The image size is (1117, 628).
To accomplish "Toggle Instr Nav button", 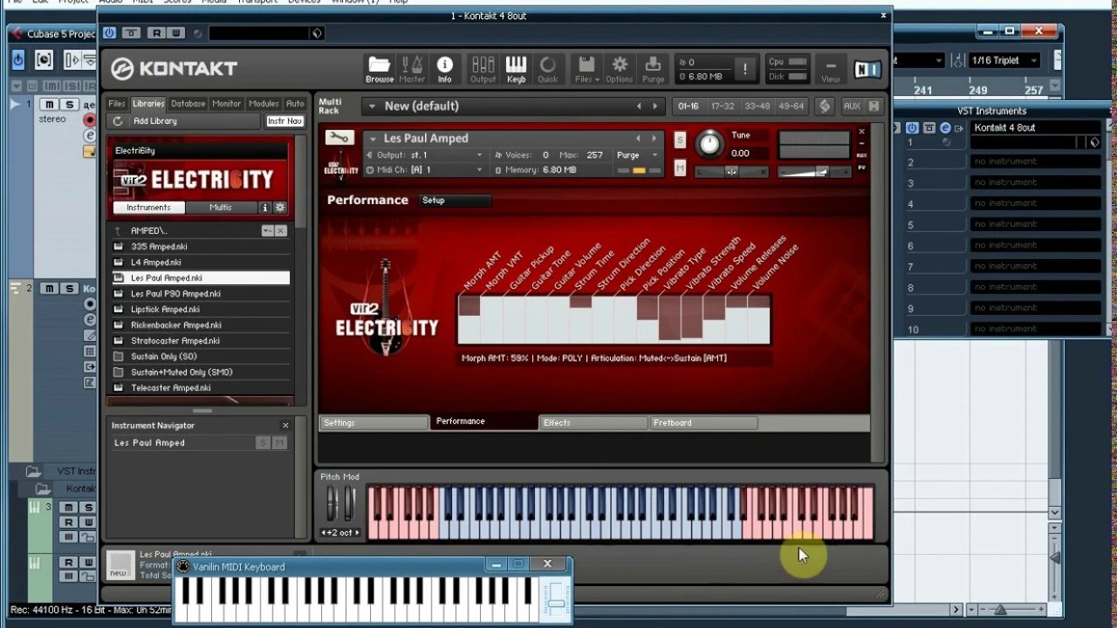I will pos(284,121).
